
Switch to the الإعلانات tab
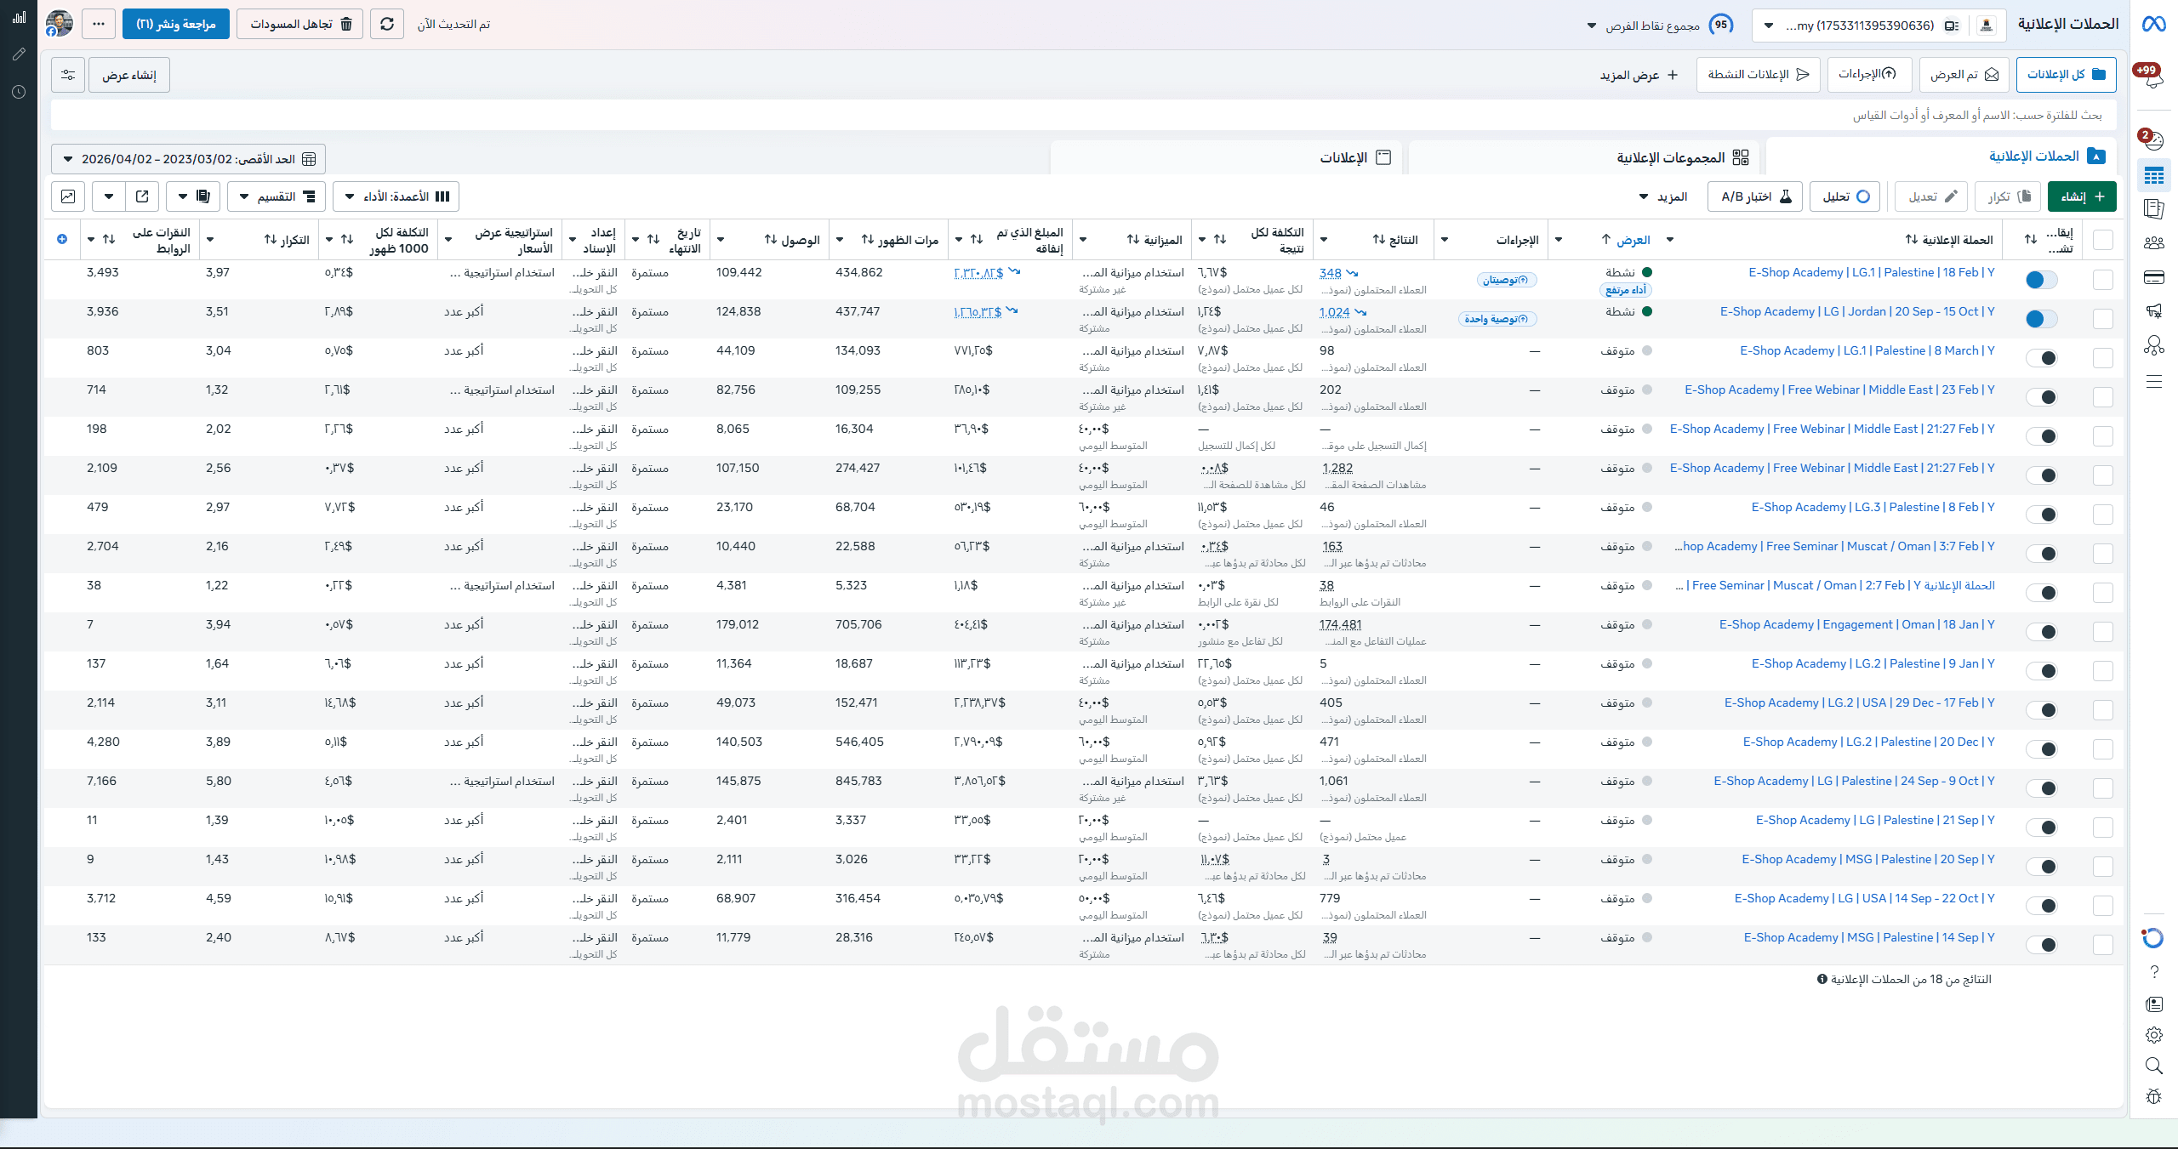point(1354,157)
